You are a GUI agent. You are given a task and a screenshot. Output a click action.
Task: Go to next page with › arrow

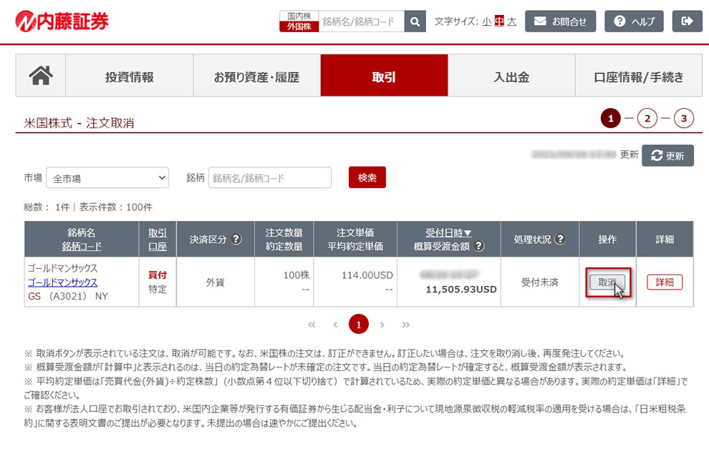coord(382,325)
